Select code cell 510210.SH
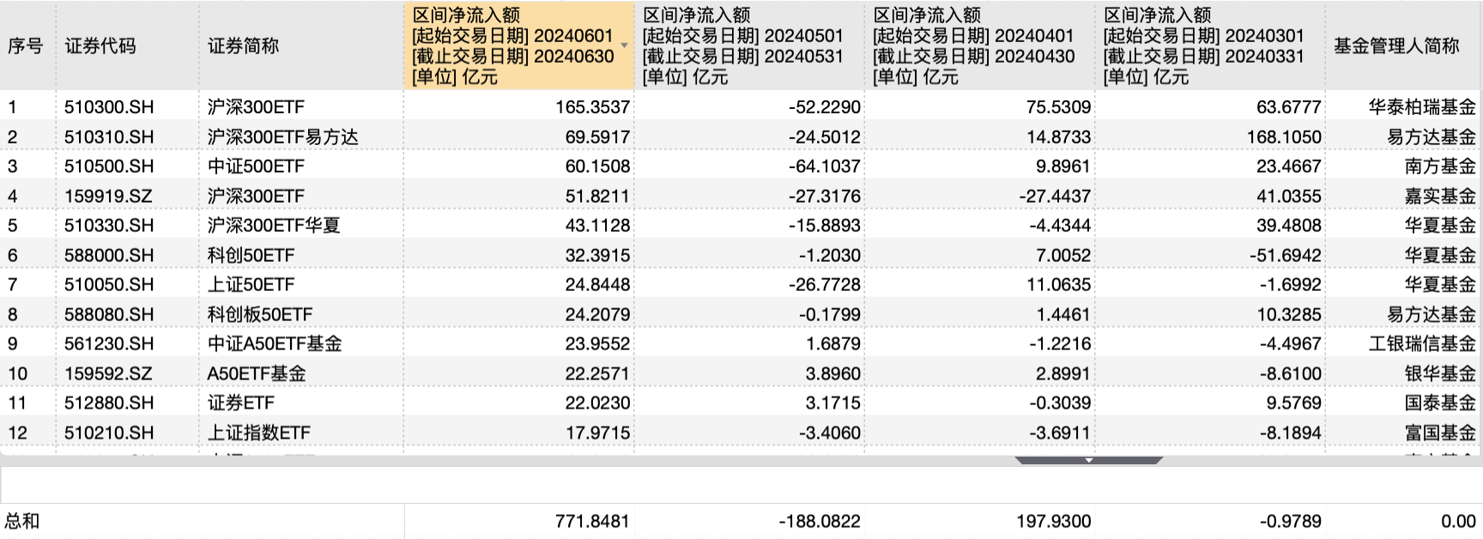The width and height of the screenshot is (1483, 539). click(x=109, y=433)
